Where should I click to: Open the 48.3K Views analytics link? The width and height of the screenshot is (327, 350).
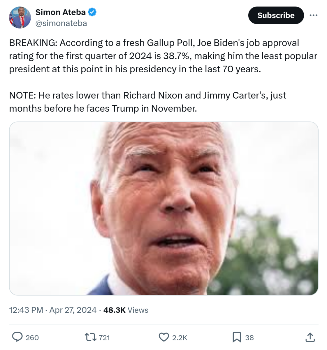tap(126, 310)
